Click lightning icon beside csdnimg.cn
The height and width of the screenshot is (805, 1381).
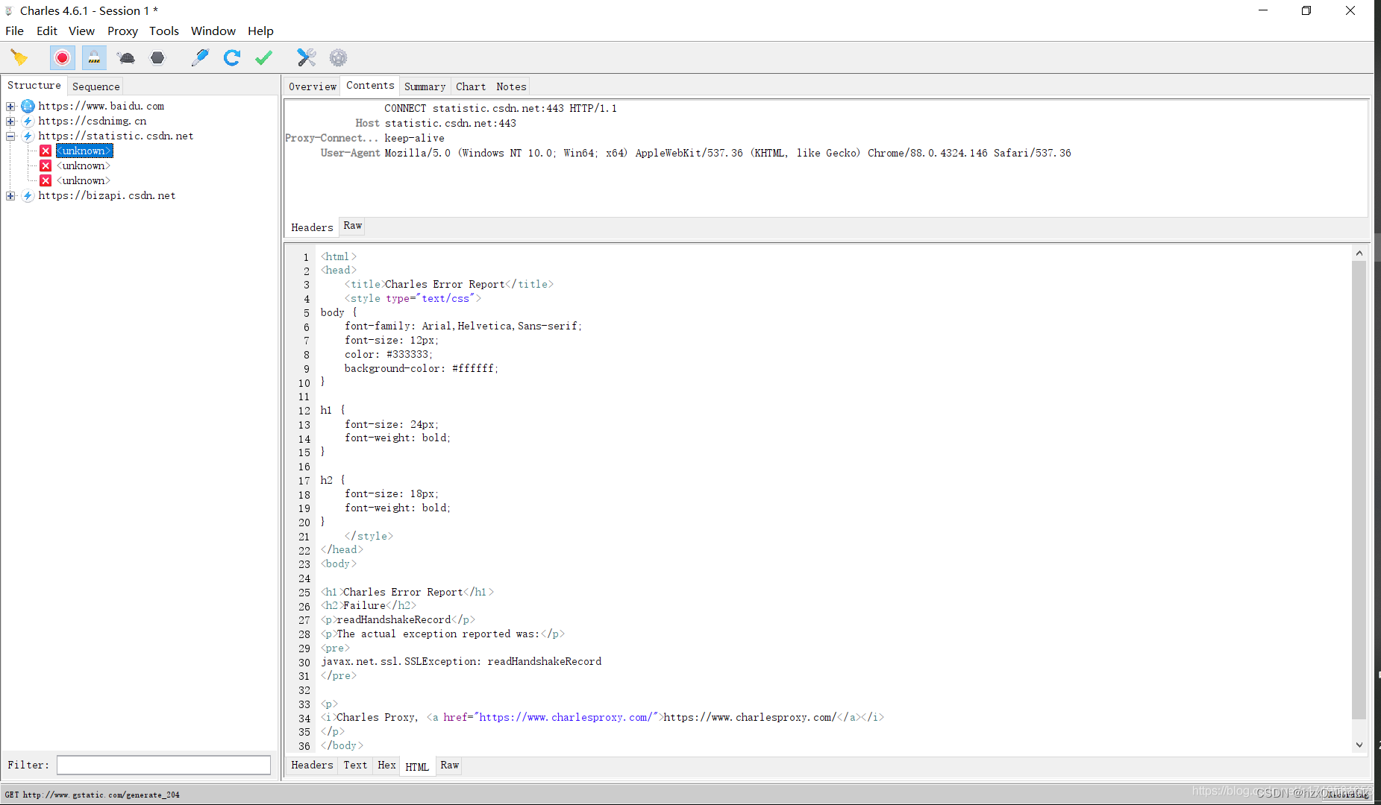point(28,121)
